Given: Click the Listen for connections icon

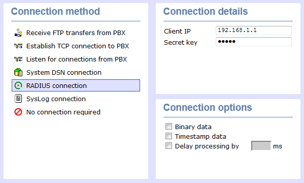Looking at the screenshot, I should pos(18,59).
